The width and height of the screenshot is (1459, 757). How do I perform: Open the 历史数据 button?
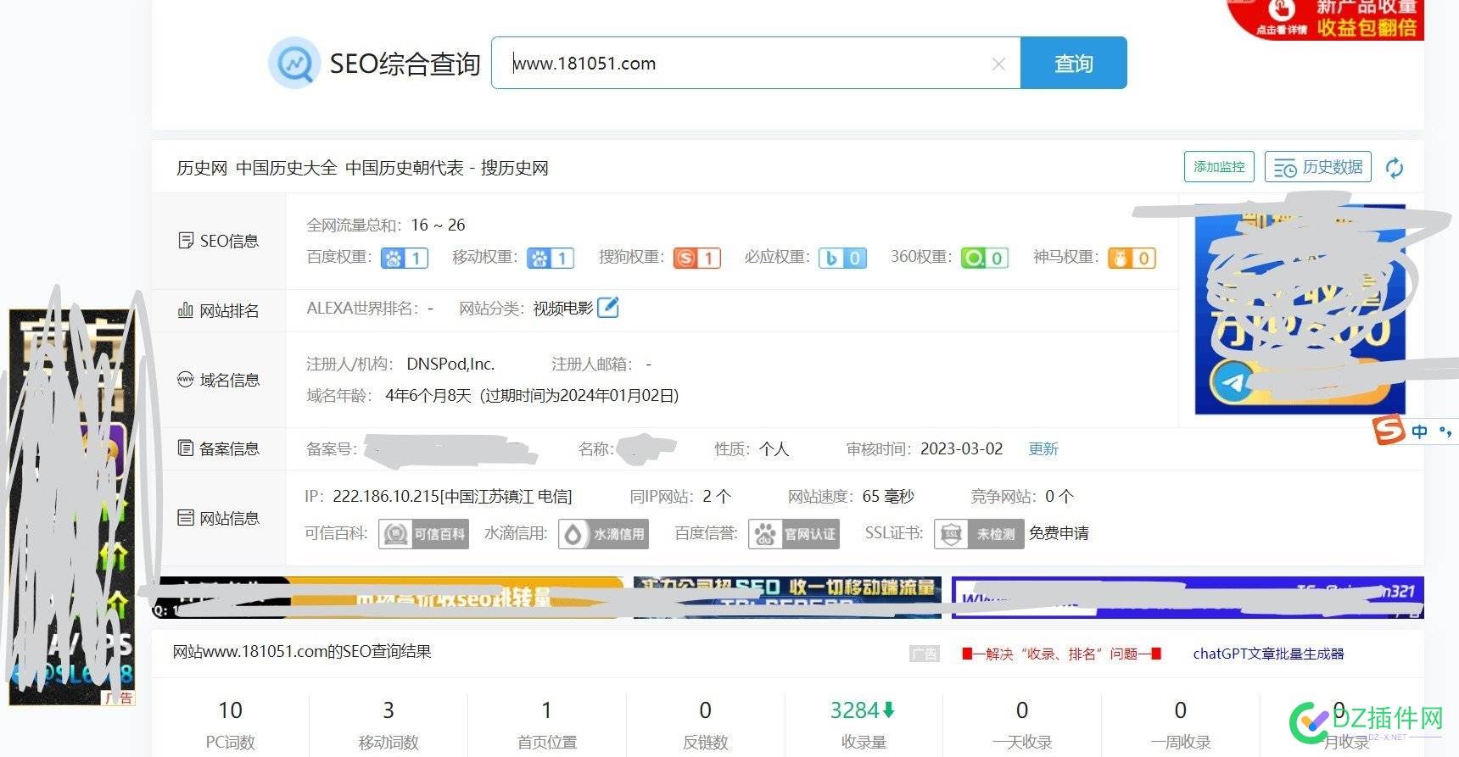[1317, 167]
